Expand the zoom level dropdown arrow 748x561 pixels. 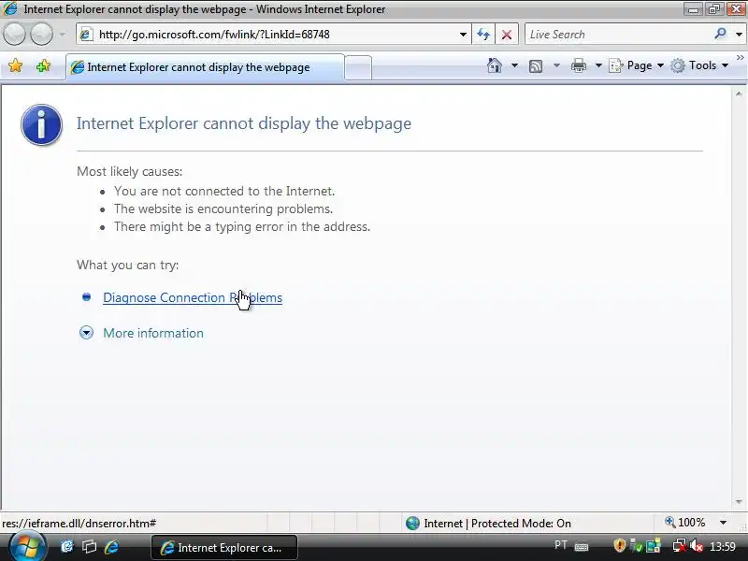[723, 523]
